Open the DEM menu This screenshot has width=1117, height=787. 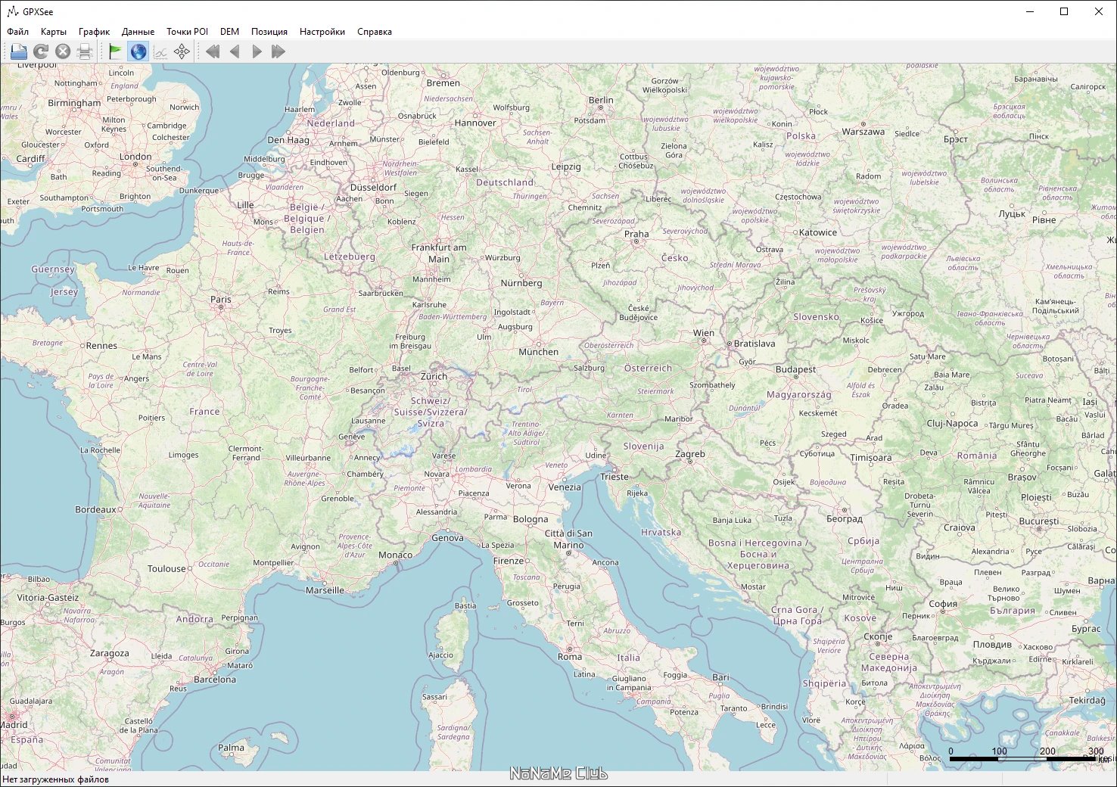pos(229,31)
